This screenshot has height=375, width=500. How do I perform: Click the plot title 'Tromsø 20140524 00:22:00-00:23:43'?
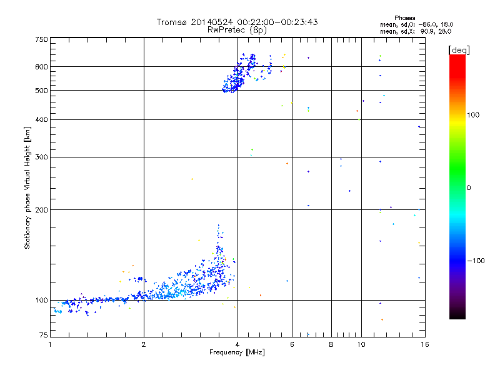click(237, 22)
